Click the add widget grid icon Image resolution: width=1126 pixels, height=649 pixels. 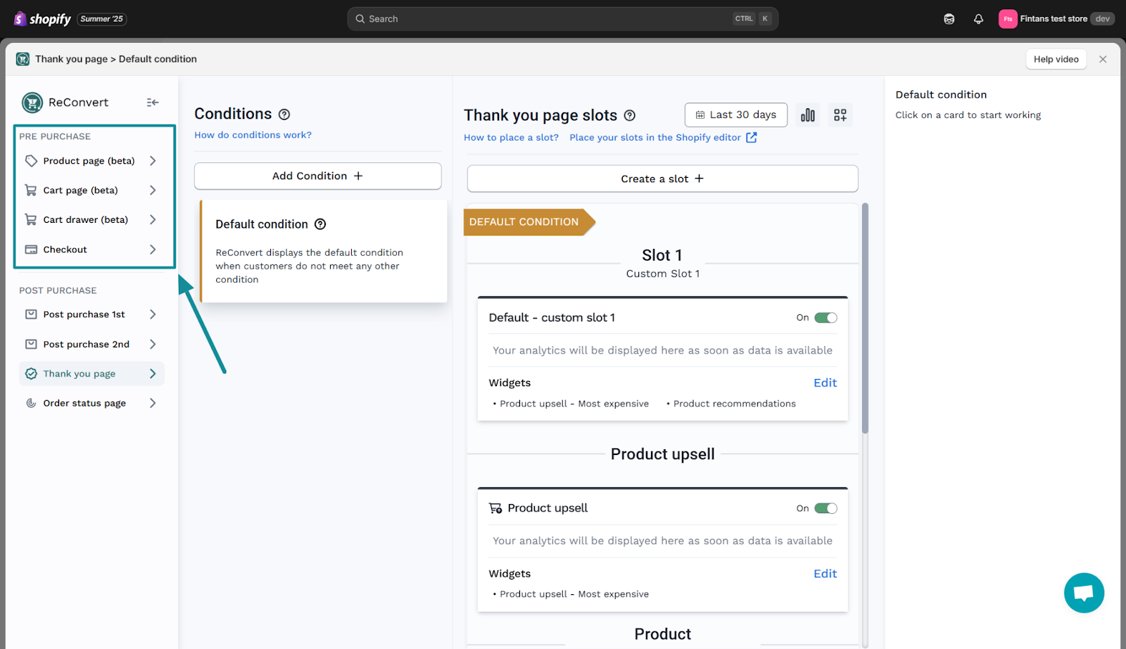tap(840, 115)
